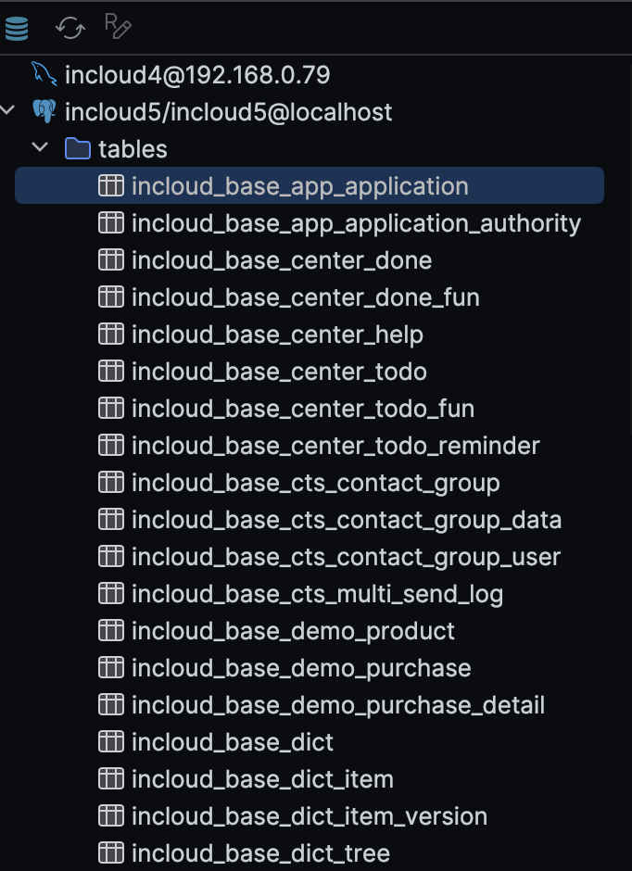Click the database stack icon in toolbar
The width and height of the screenshot is (632, 871).
point(17,29)
